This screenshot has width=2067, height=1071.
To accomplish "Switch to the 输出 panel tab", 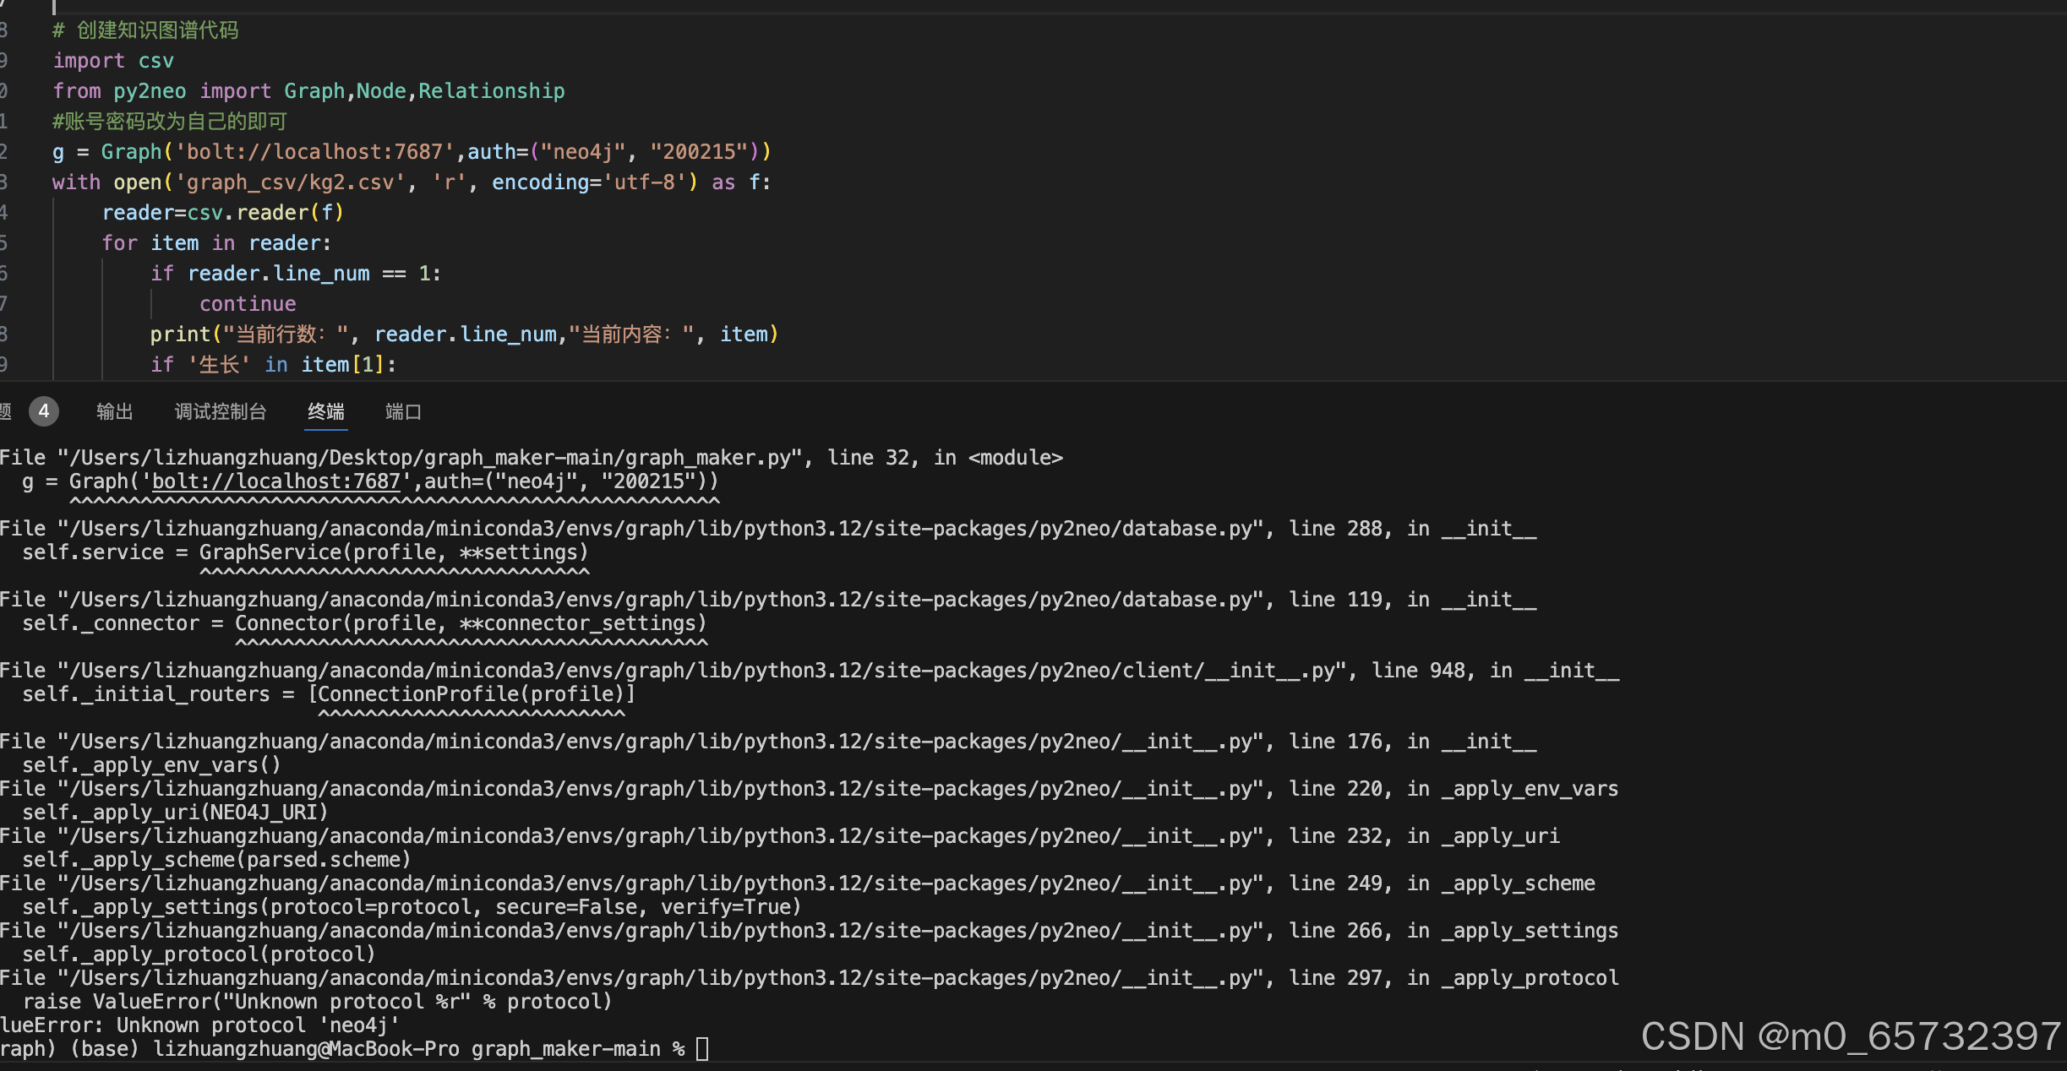I will (x=114, y=412).
